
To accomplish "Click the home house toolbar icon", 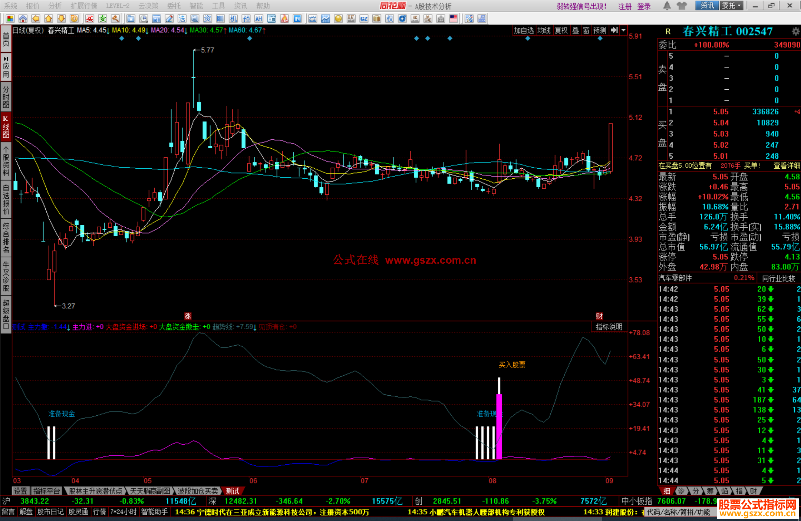I will 23,19.
